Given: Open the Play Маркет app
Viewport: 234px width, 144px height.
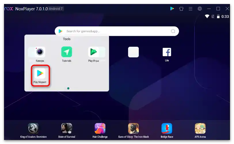Looking at the screenshot, I should click(x=40, y=73).
